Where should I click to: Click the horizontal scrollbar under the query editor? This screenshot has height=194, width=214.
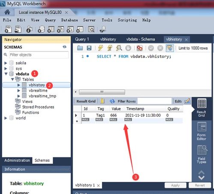(102, 92)
